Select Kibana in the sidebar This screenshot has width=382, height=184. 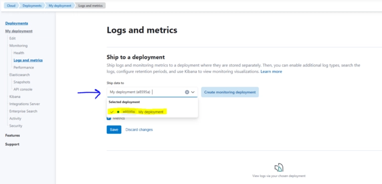click(x=14, y=97)
